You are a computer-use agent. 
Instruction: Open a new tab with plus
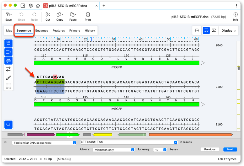(104, 6)
